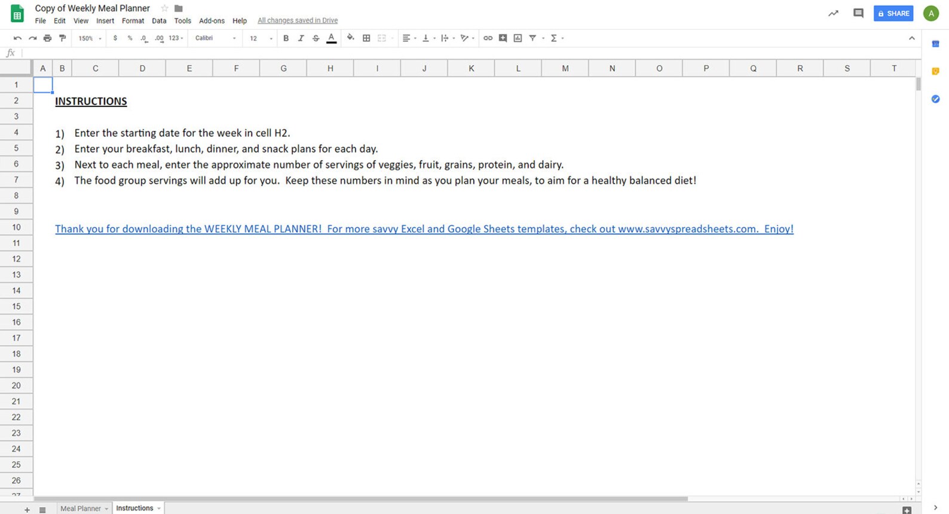Image resolution: width=949 pixels, height=514 pixels.
Task: Open the Borders tool
Action: [x=366, y=38]
